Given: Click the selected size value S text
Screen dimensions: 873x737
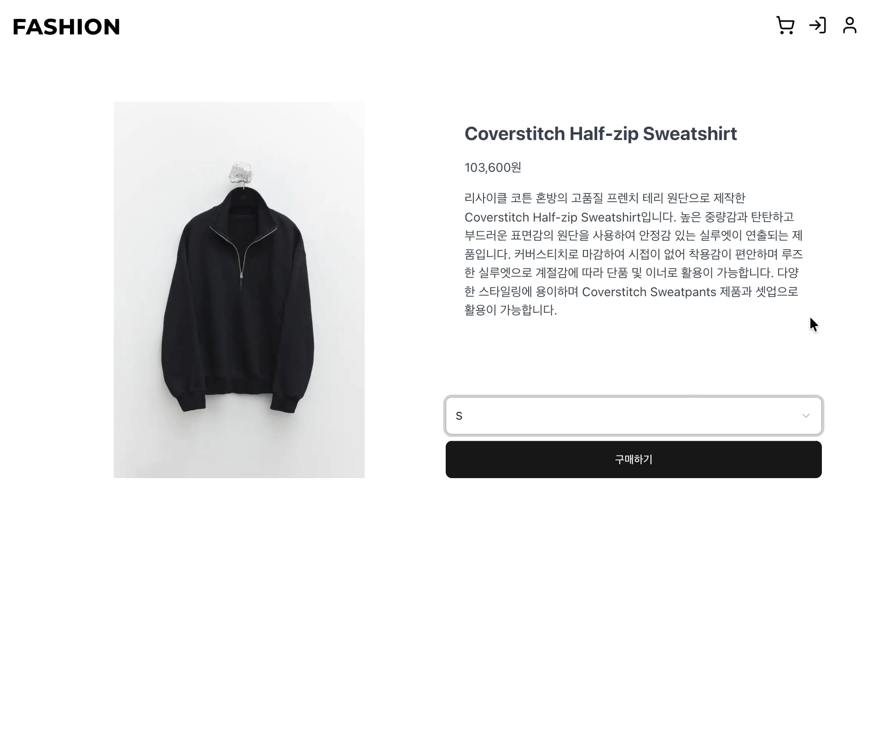Looking at the screenshot, I should (x=459, y=416).
